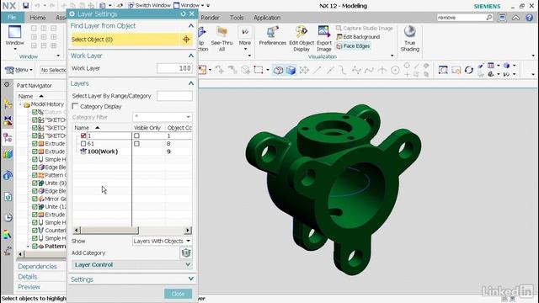Open the Menu dropdown

coord(19,70)
